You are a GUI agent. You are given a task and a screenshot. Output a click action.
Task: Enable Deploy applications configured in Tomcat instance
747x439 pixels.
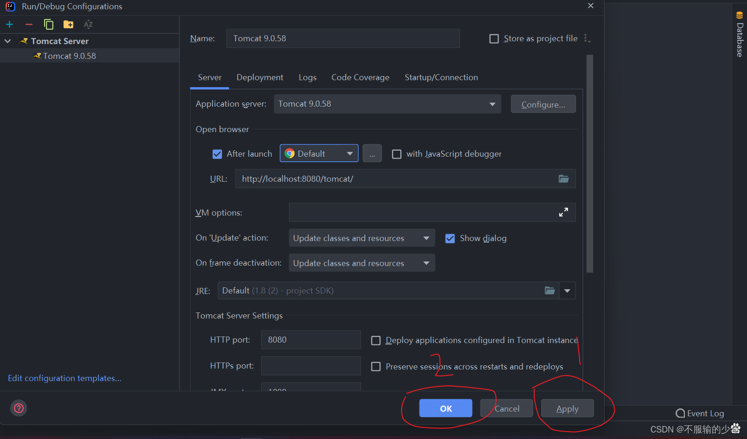376,341
